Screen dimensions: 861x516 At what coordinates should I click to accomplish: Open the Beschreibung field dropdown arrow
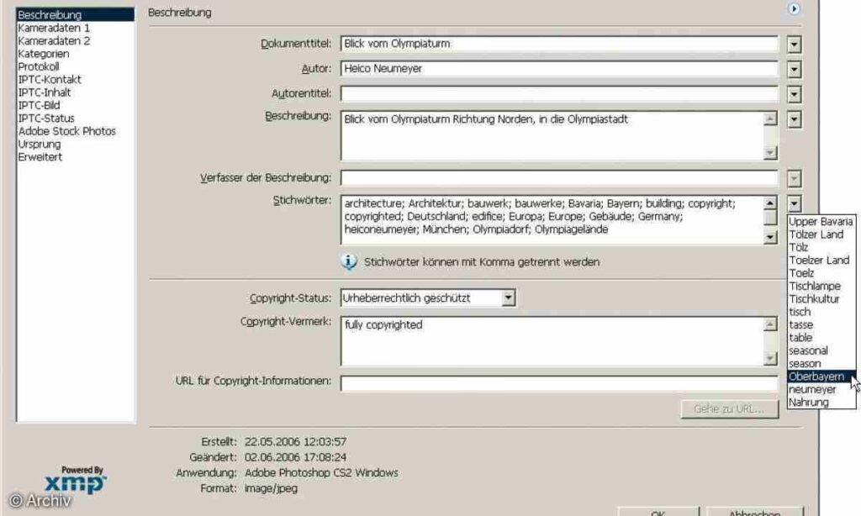click(x=795, y=119)
